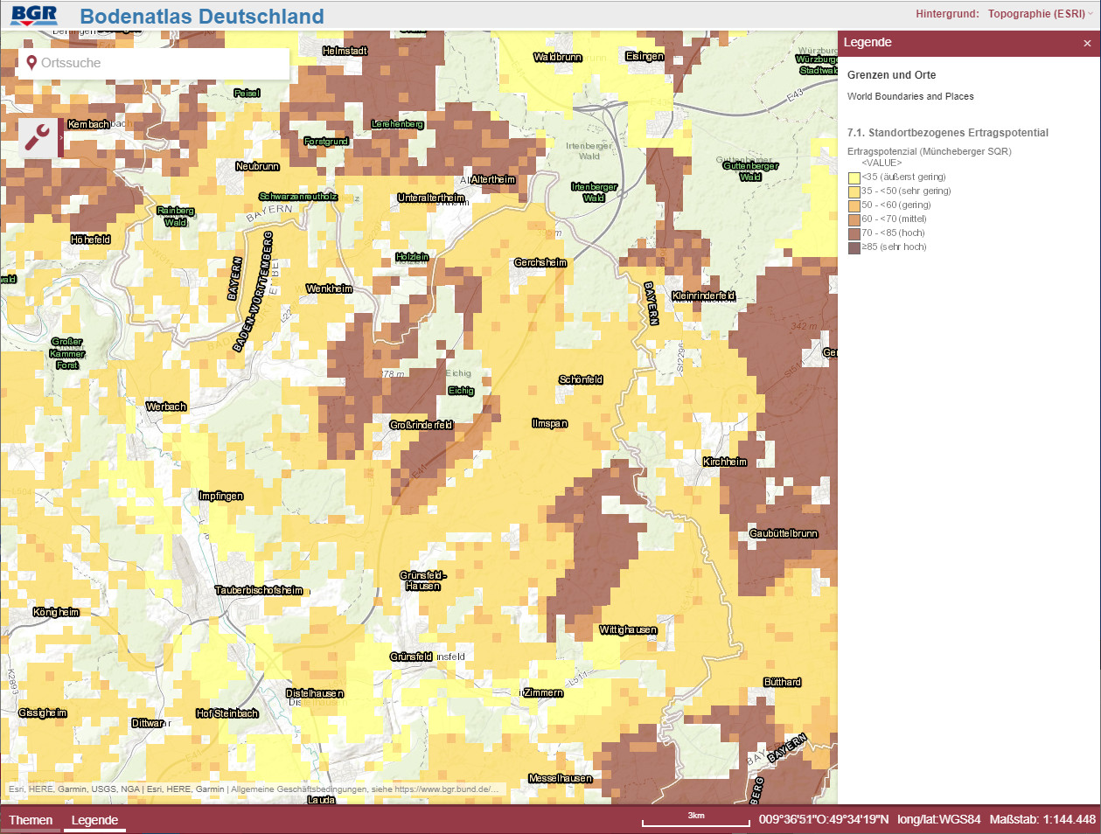Click the Wenkheim map label
The width and height of the screenshot is (1101, 834).
pyautogui.click(x=330, y=288)
